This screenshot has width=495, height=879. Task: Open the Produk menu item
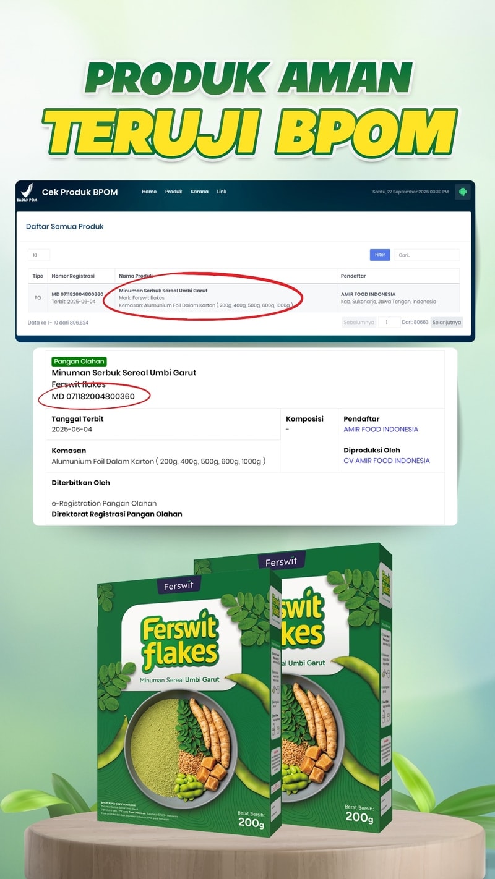[173, 192]
